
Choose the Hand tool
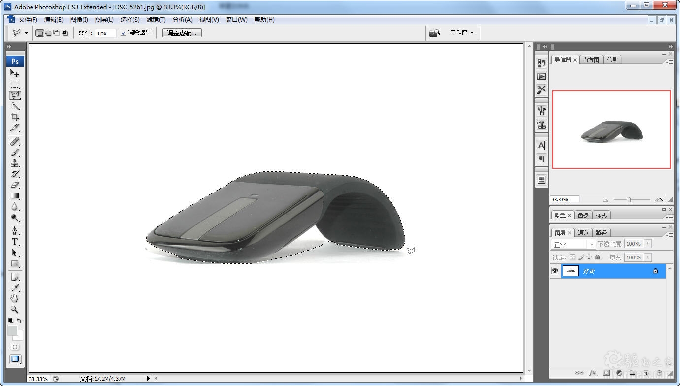click(15, 298)
